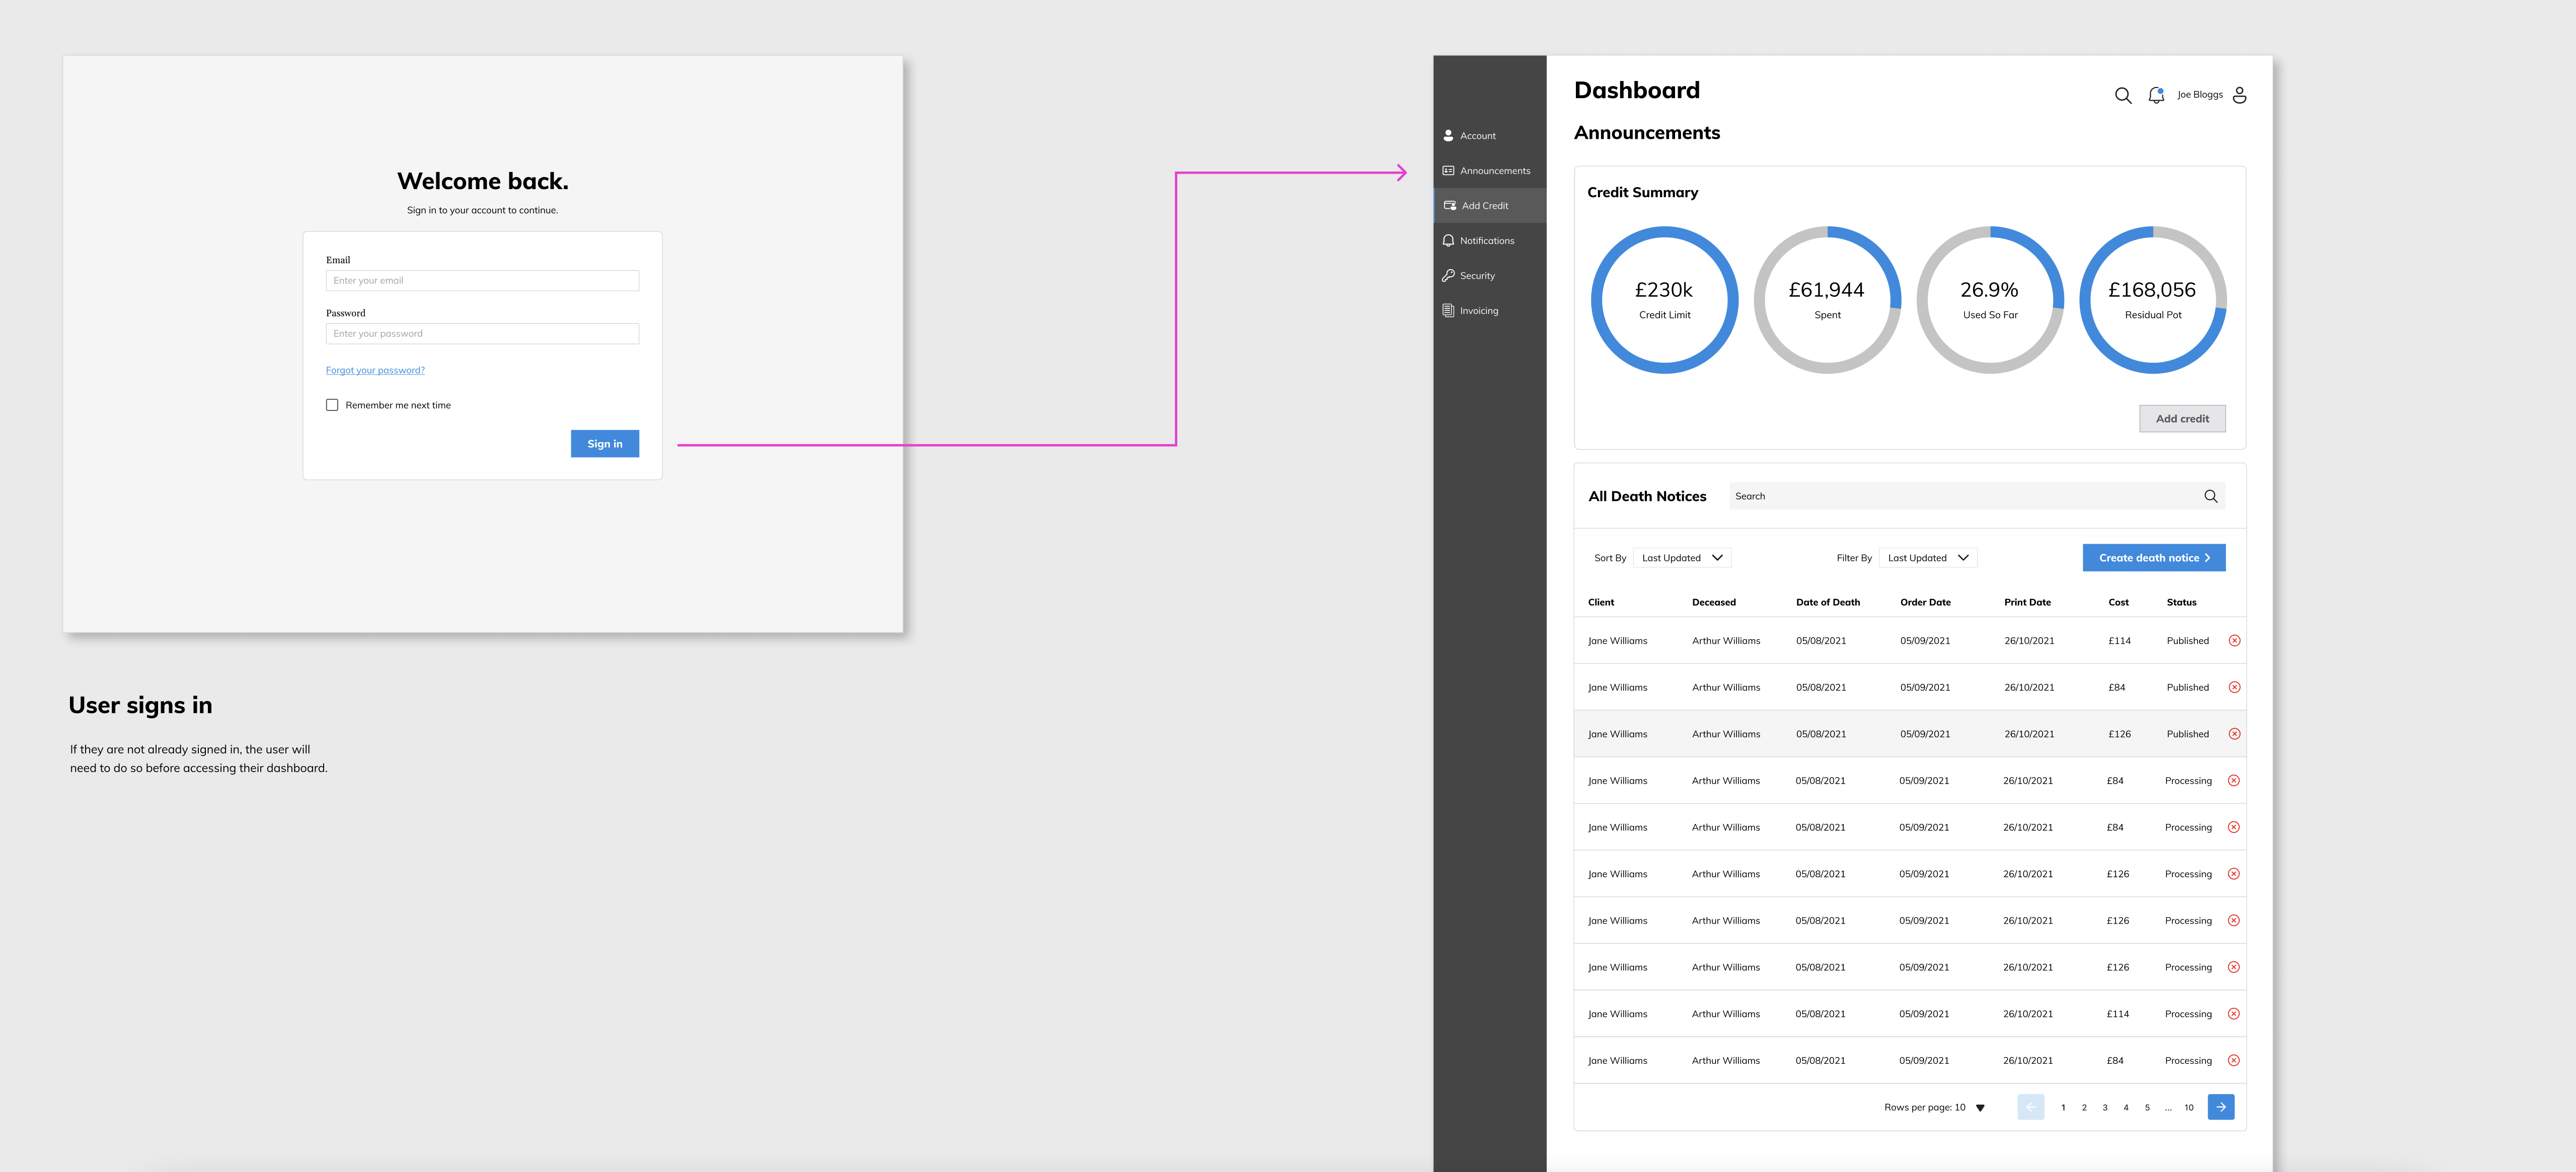Viewport: 2576px width, 1172px height.
Task: Tick the Remember me next time checkbox
Action: [x=332, y=404]
